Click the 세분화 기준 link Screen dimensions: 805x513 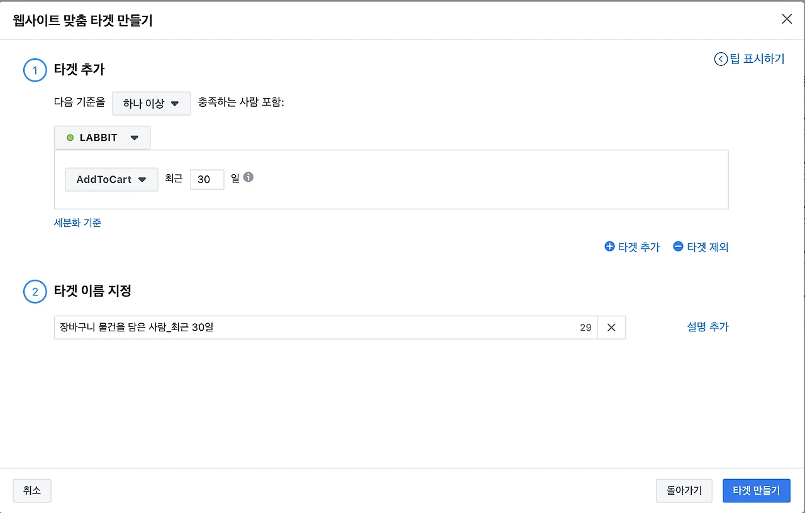click(77, 223)
